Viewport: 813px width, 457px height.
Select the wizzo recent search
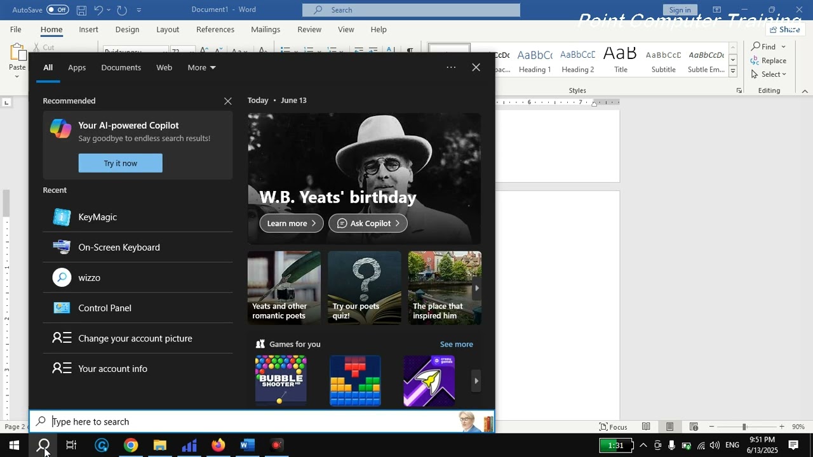point(138,278)
